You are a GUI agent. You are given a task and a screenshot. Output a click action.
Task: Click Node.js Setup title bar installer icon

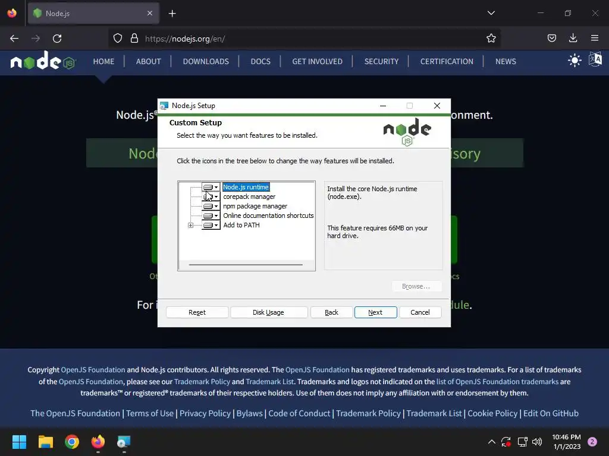[x=164, y=106]
